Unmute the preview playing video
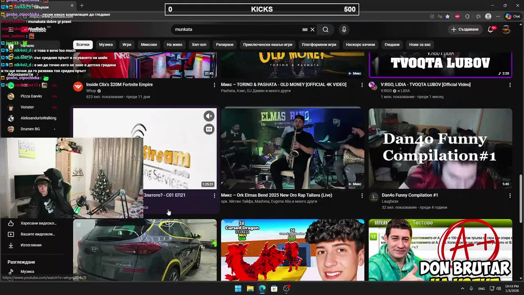Screen dimensions: 524x295 pos(209,116)
